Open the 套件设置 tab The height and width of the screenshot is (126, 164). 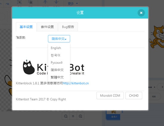tap(47, 27)
